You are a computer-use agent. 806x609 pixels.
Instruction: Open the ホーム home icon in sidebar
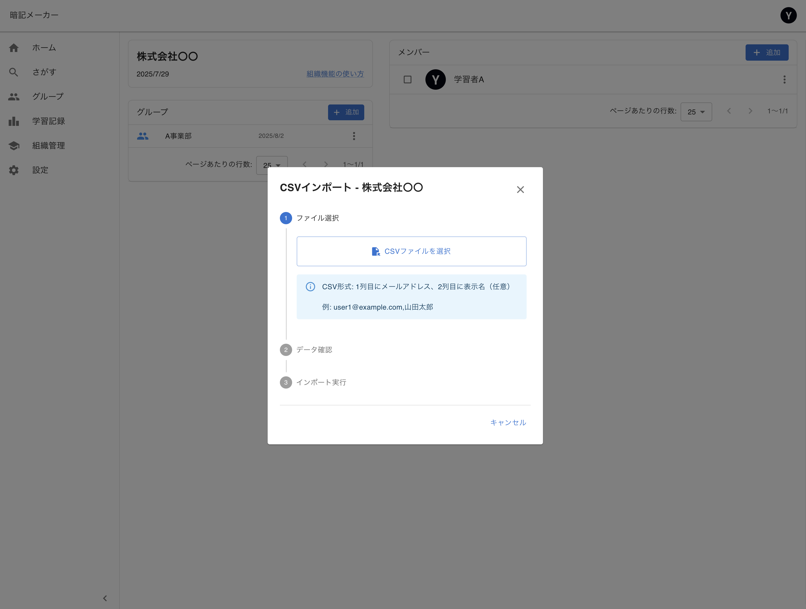14,47
